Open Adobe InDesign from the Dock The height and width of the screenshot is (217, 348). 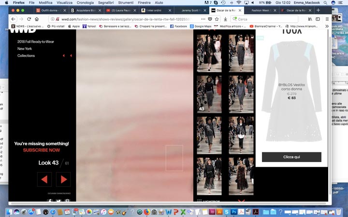coord(212,212)
